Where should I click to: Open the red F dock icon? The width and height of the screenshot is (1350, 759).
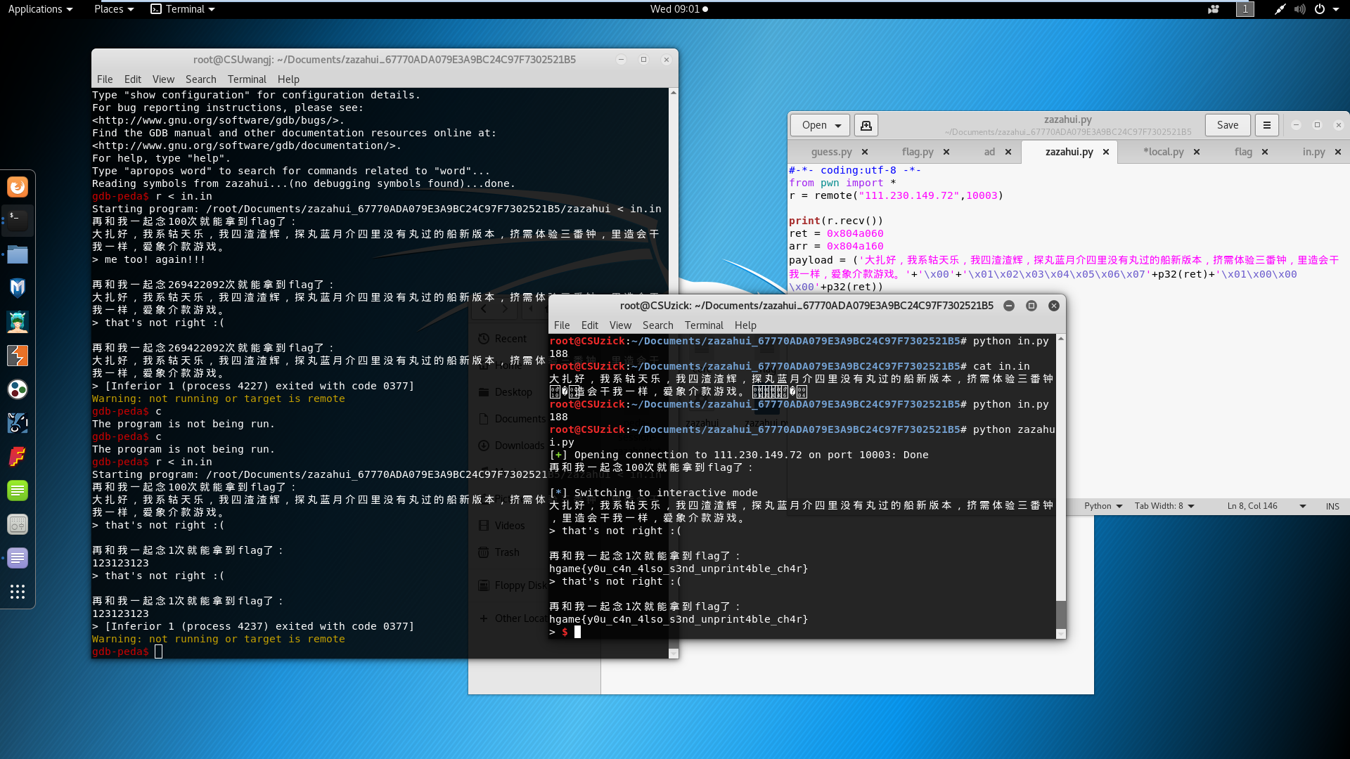(x=18, y=457)
